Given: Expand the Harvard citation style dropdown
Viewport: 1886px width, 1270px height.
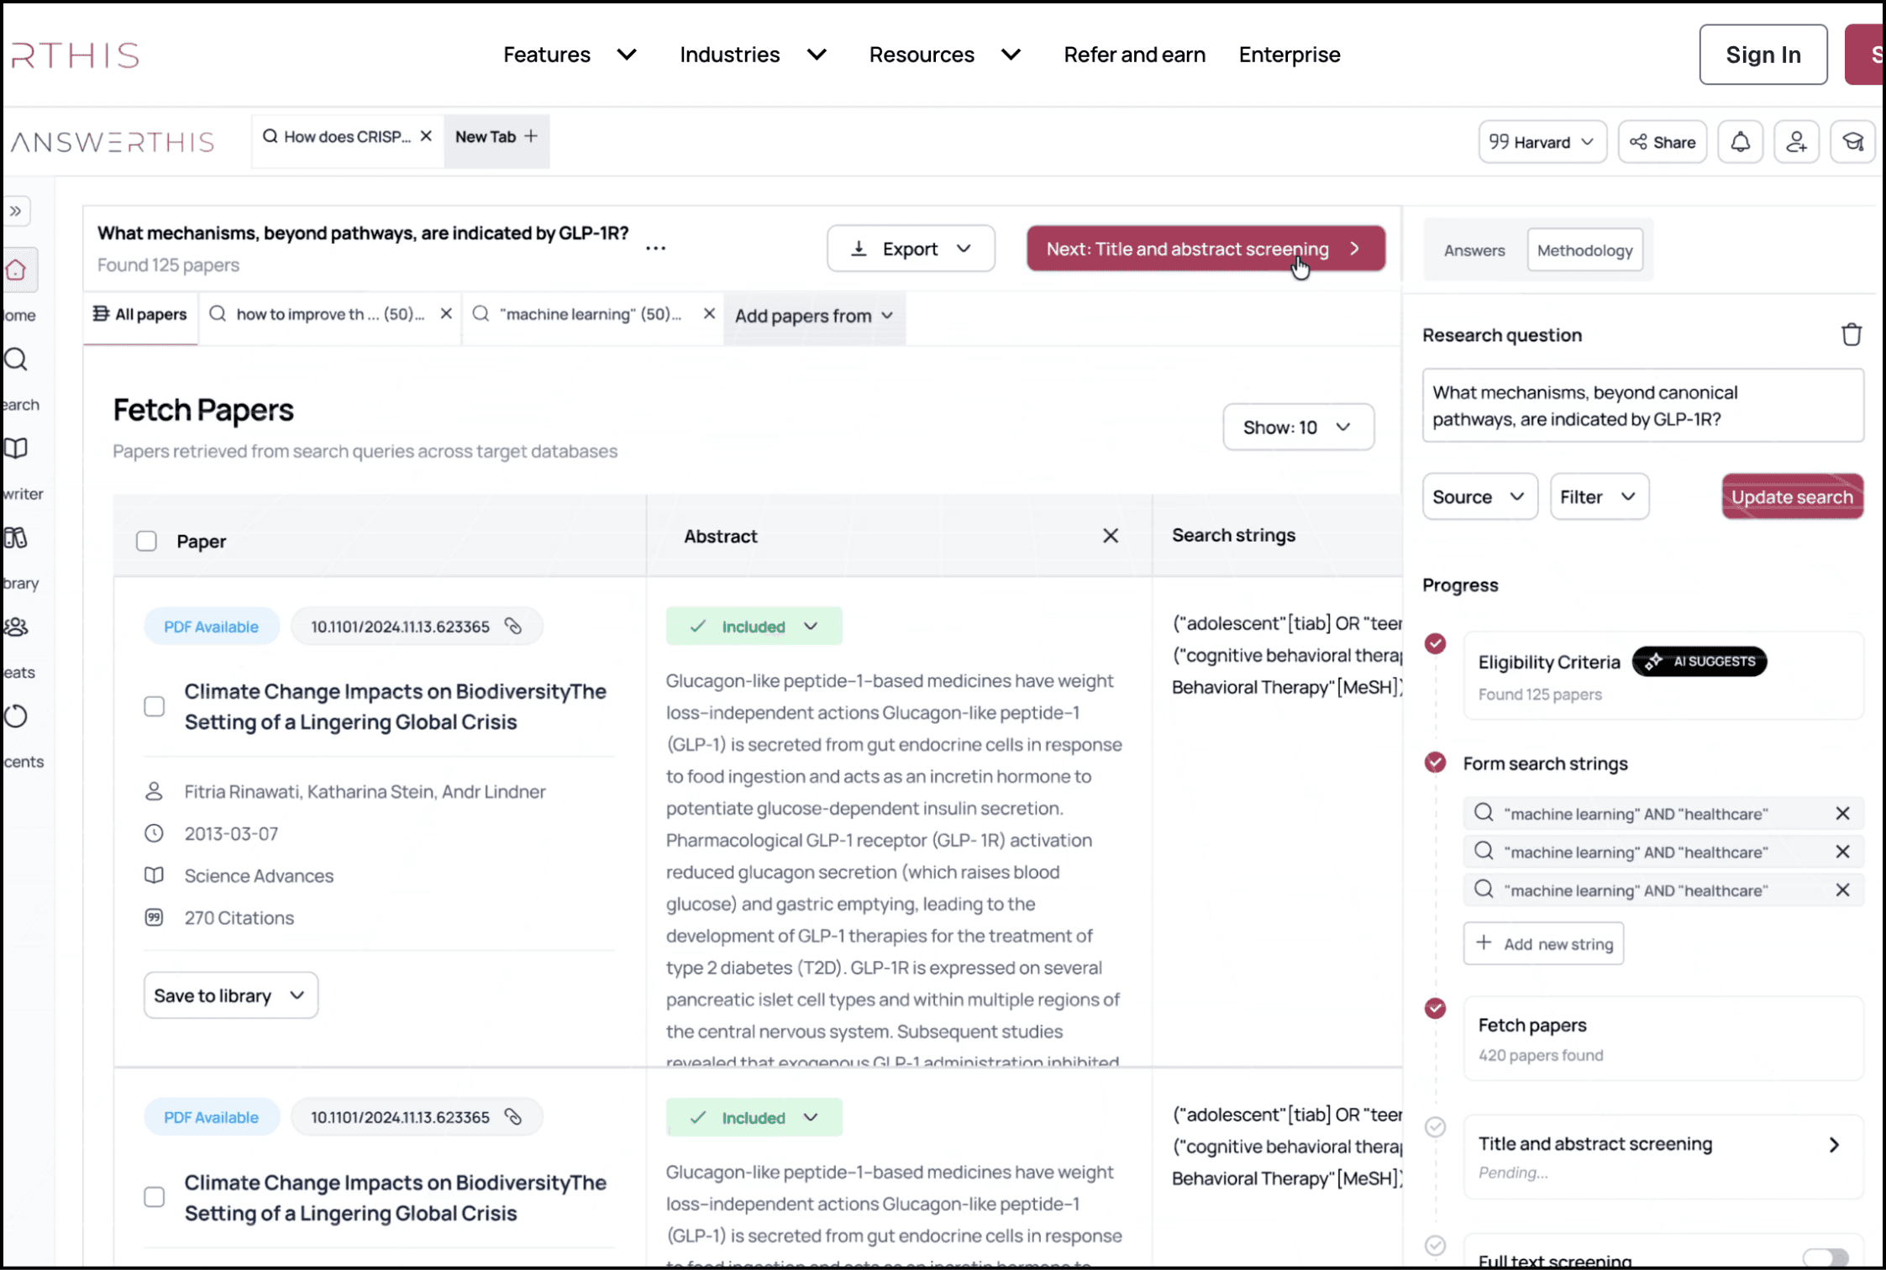Looking at the screenshot, I should point(1542,142).
